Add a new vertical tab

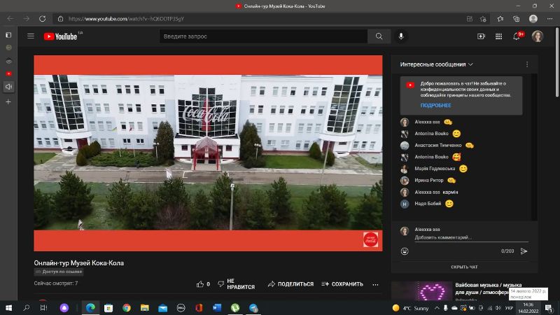pyautogui.click(x=8, y=101)
